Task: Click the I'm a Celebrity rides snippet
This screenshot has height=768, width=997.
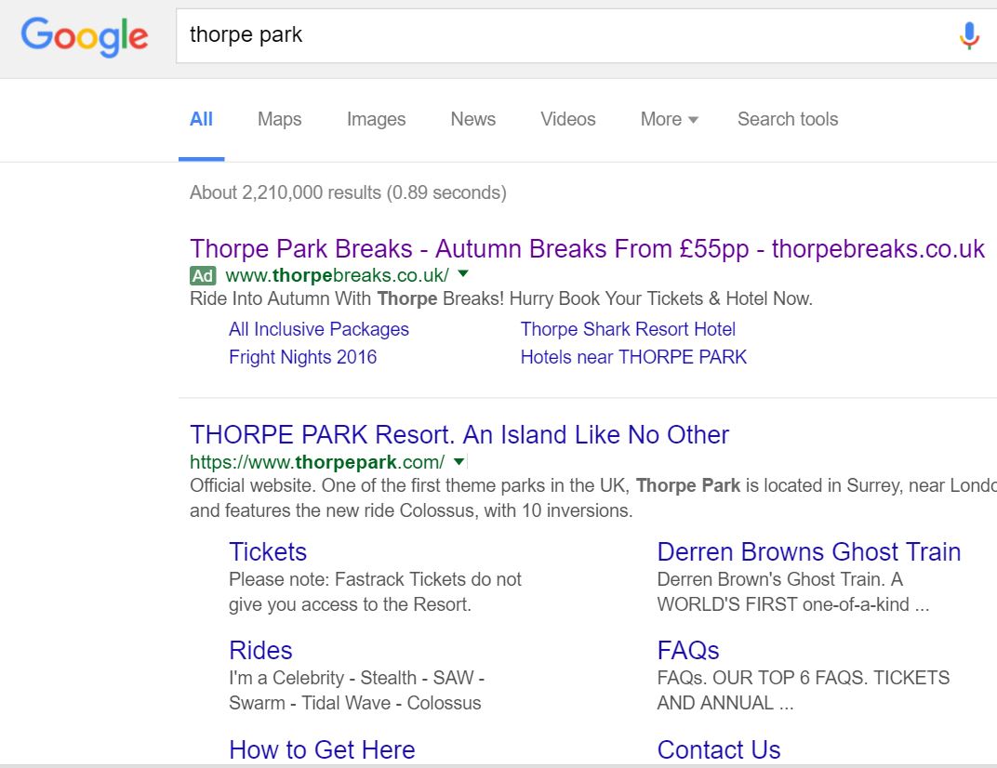Action: pos(357,691)
